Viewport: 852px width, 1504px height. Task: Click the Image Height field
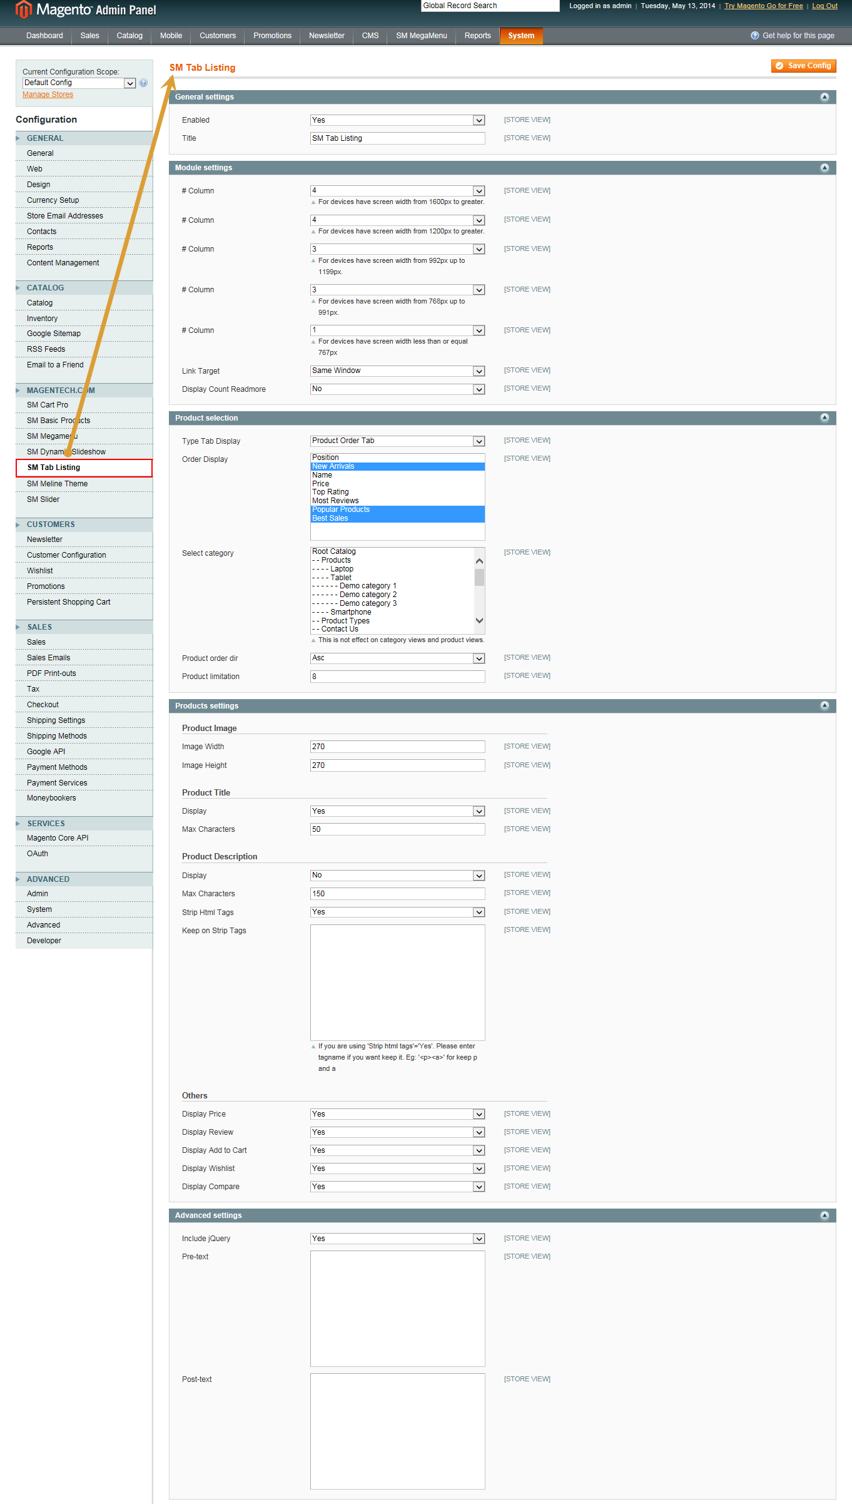398,765
